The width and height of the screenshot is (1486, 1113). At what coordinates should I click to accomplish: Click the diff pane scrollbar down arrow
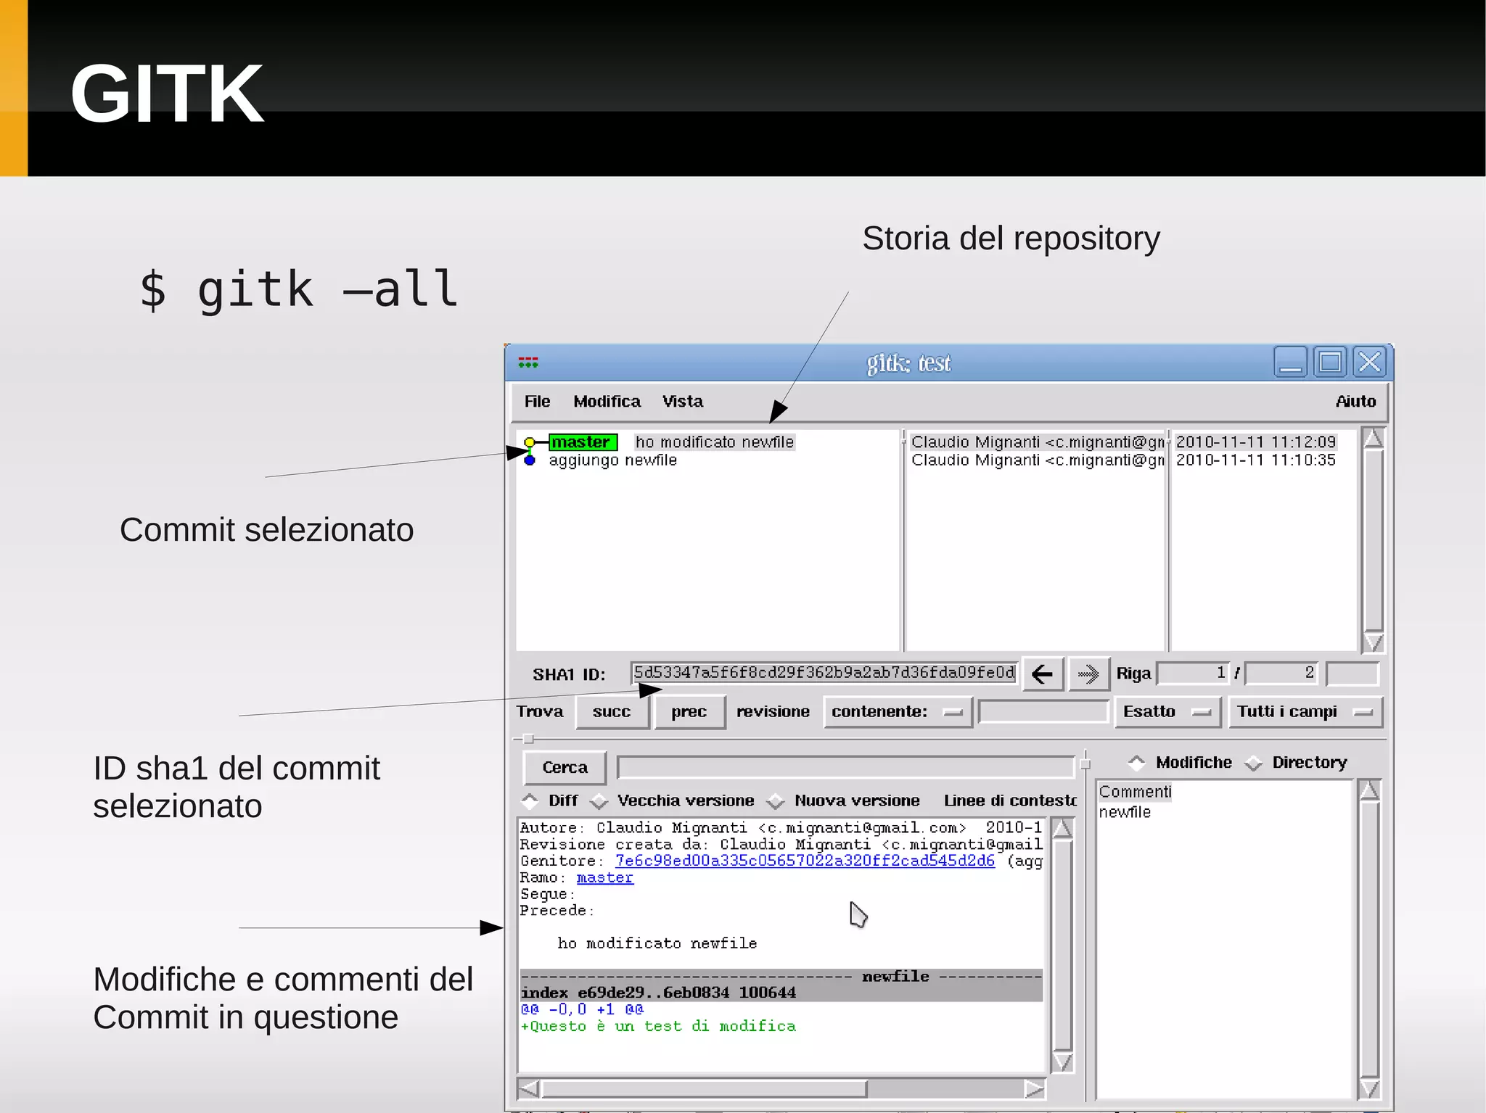tap(1062, 1062)
